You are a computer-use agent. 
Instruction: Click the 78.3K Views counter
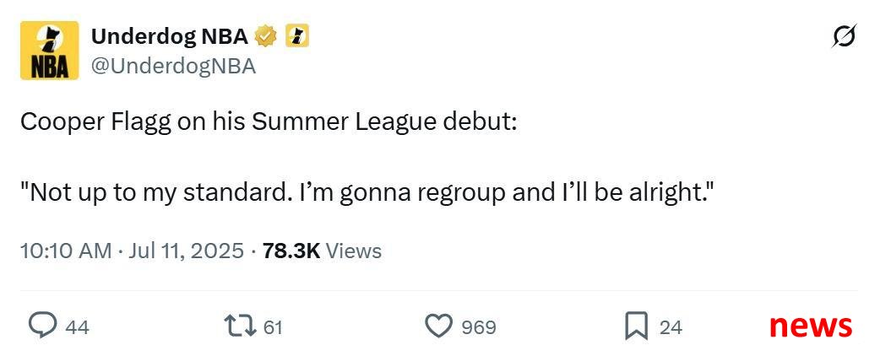point(322,251)
